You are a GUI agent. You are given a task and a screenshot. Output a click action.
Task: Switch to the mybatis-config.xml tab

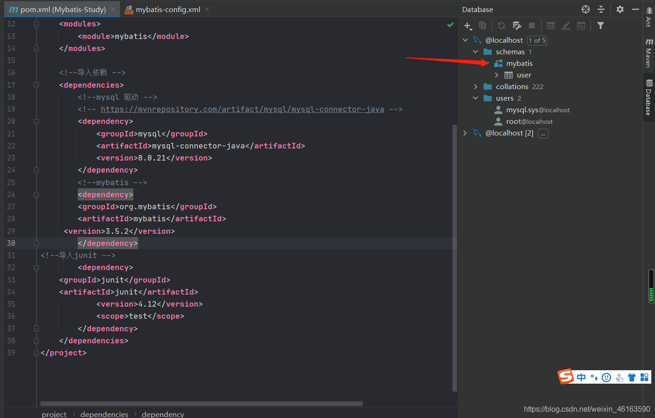pos(167,9)
